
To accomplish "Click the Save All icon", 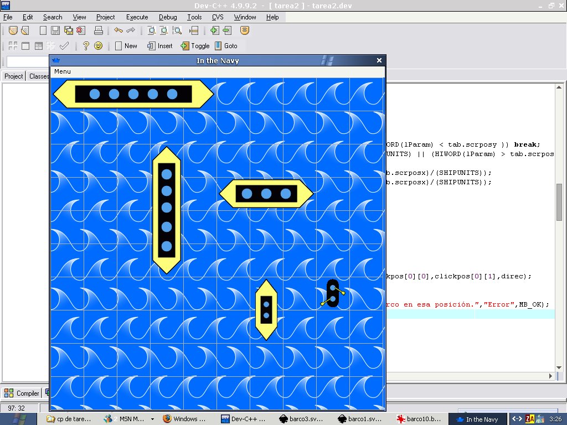I will click(x=68, y=30).
